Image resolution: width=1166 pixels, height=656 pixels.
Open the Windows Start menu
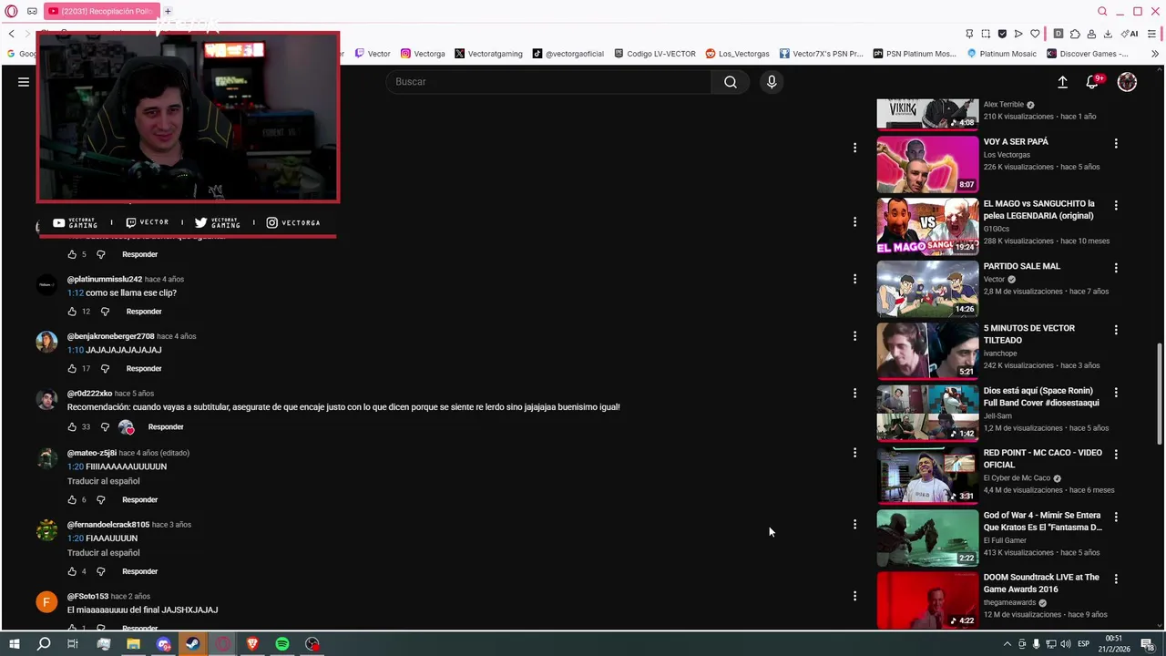click(15, 644)
